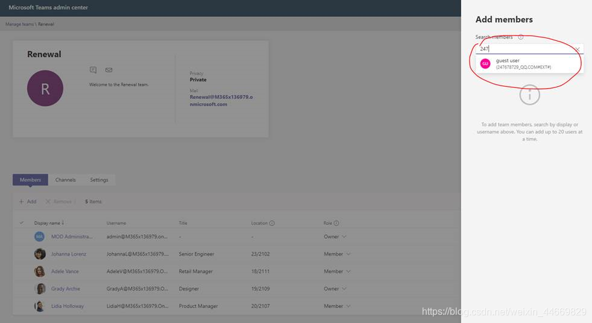592x323 pixels.
Task: Switch to the Settings tab
Action: (99, 180)
